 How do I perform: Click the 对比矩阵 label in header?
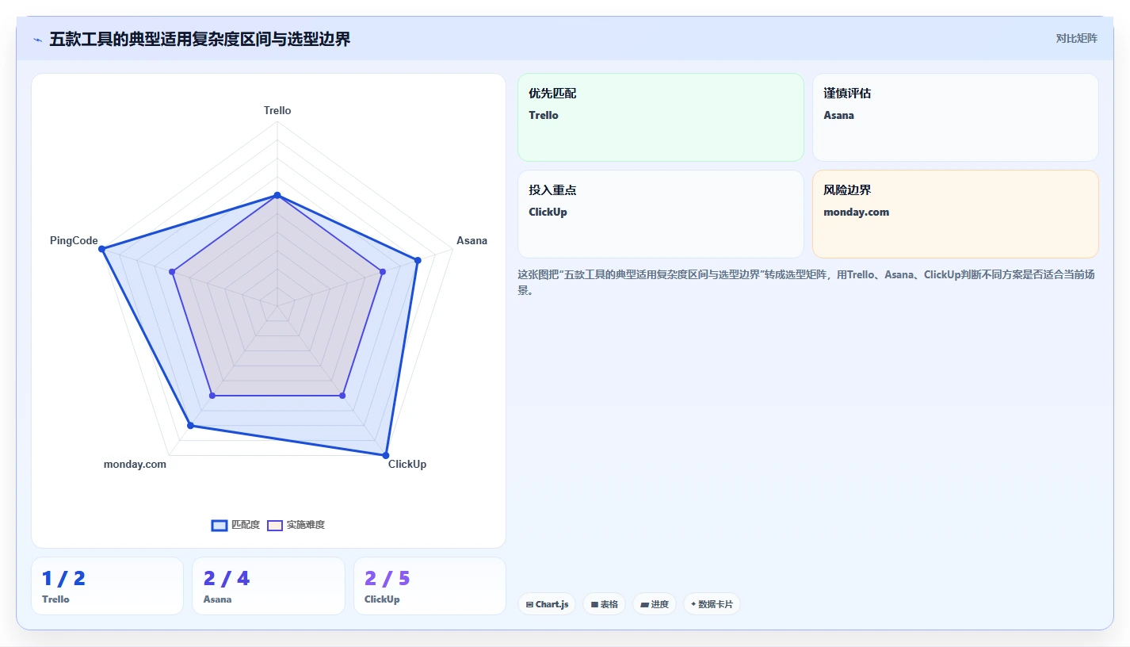1076,38
